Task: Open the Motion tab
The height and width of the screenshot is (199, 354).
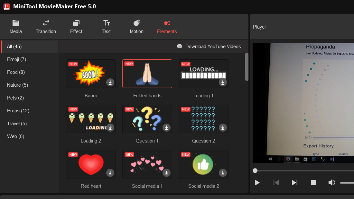Action: pos(136,27)
